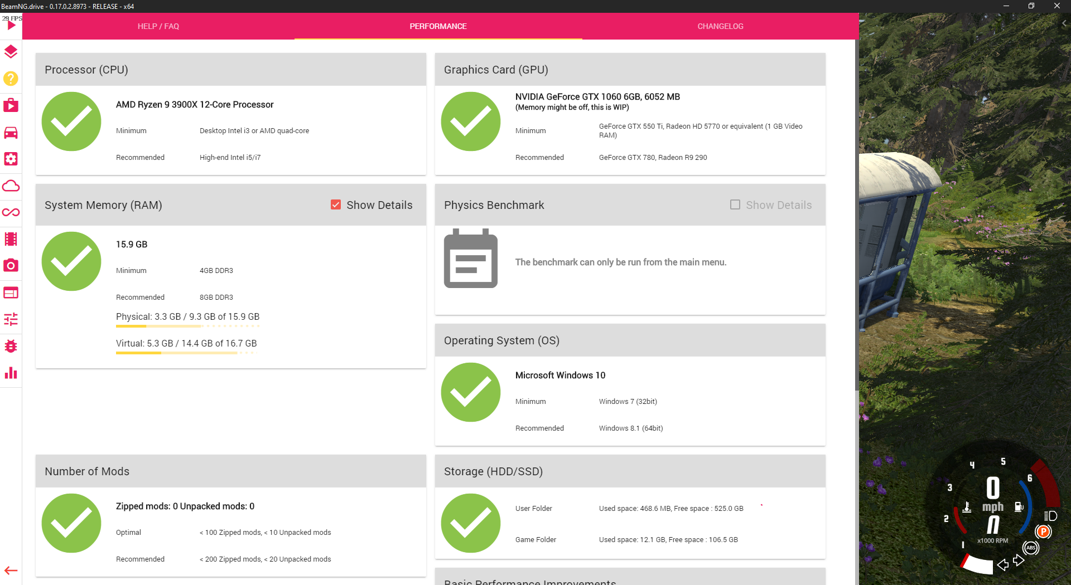Click the small arrow at top-right of game view
Image resolution: width=1071 pixels, height=585 pixels.
point(1064,23)
